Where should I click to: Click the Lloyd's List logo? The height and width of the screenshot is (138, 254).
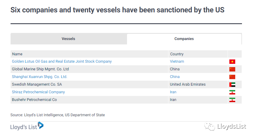(x=27, y=126)
